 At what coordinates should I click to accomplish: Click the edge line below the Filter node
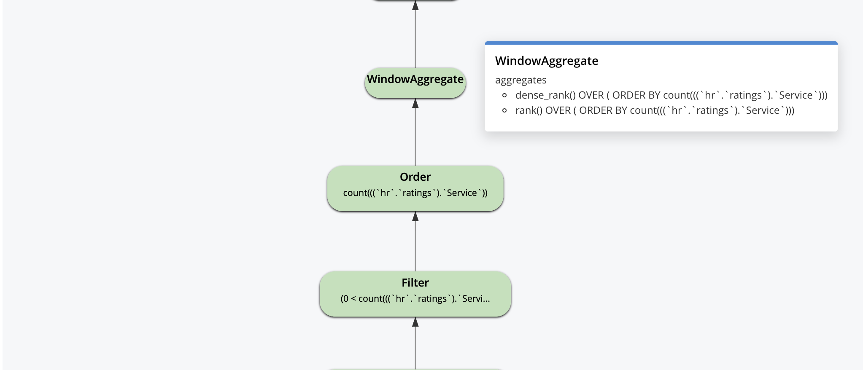[415, 348]
